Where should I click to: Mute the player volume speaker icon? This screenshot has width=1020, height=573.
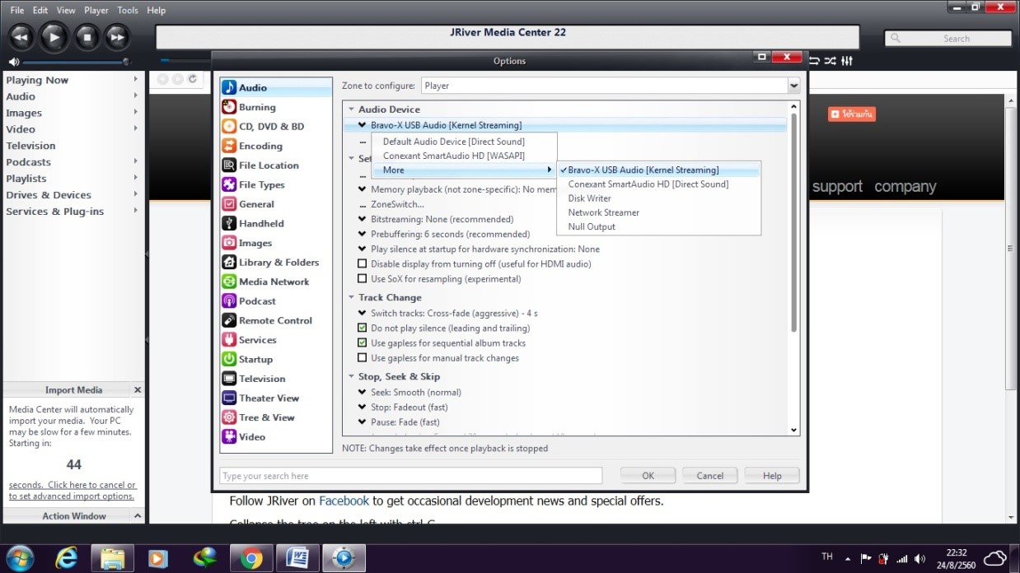coord(14,62)
